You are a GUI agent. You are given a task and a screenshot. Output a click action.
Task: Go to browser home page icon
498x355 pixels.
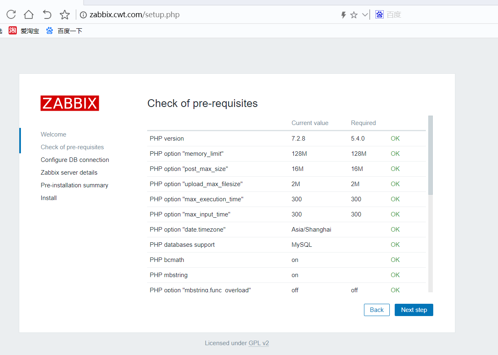click(29, 15)
